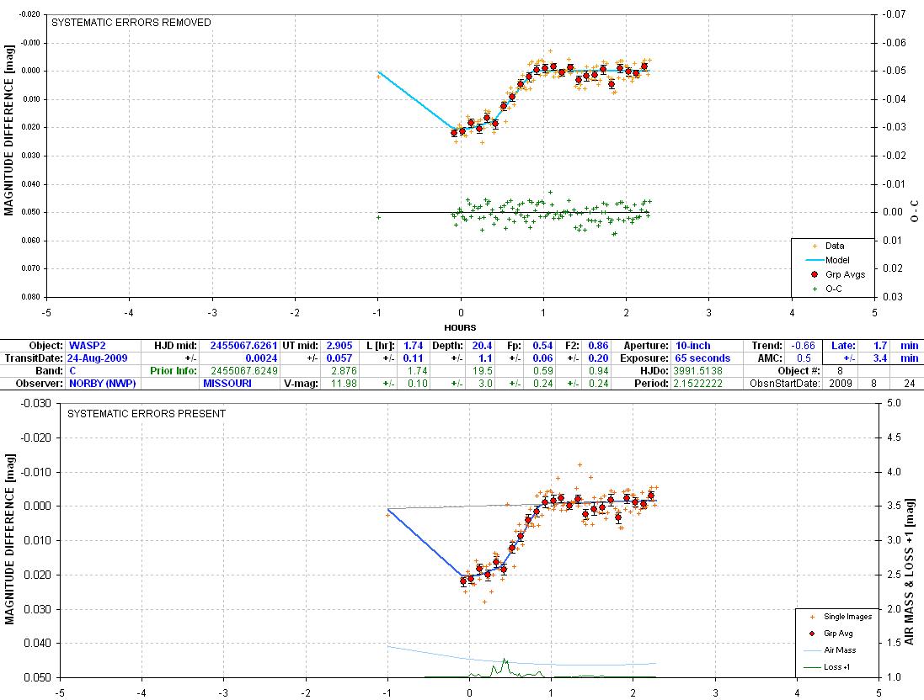Click the HJD mid value 2455067.6261
The image size is (924, 700).
click(243, 346)
